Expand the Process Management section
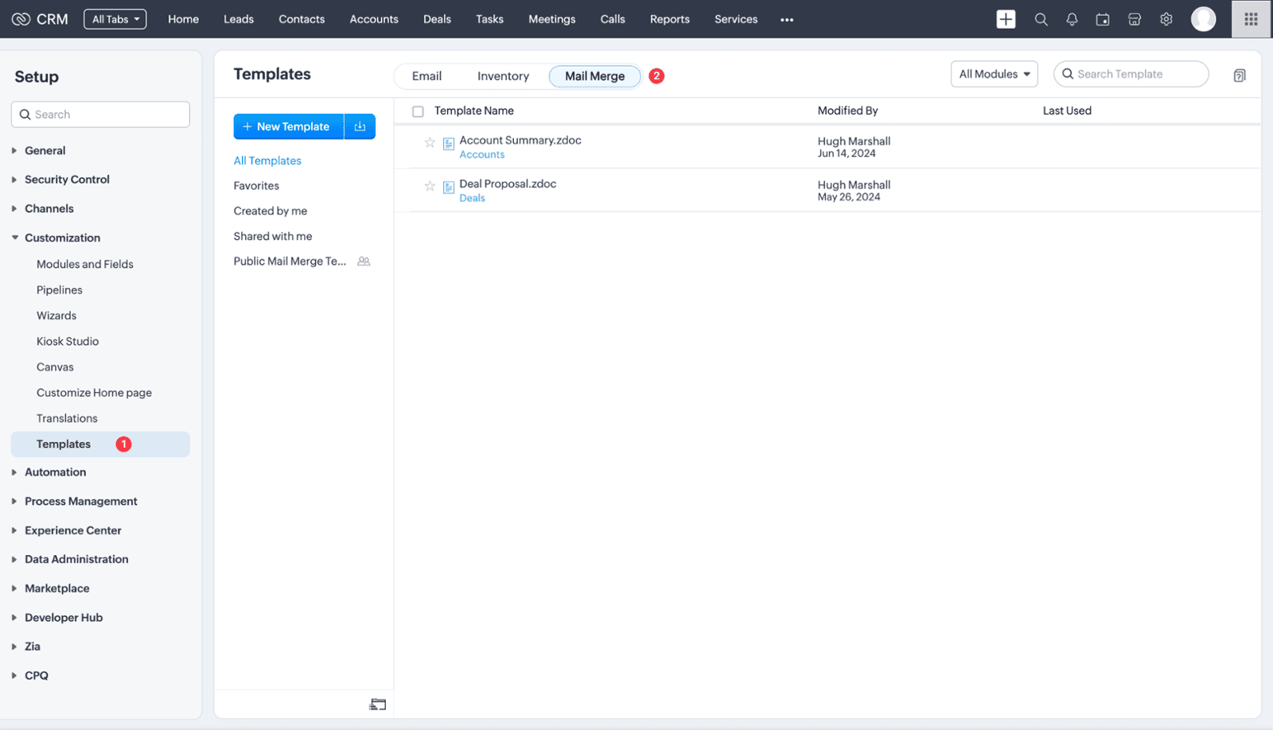This screenshot has width=1273, height=730. coord(80,501)
